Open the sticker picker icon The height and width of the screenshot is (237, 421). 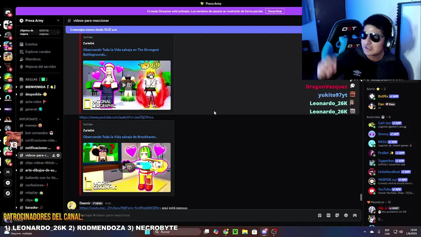[337, 215]
